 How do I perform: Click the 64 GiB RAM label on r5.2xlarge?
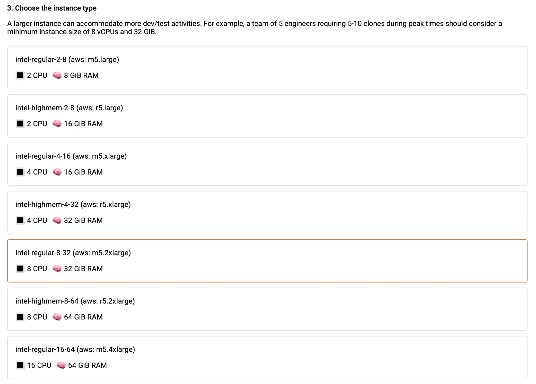pos(83,317)
